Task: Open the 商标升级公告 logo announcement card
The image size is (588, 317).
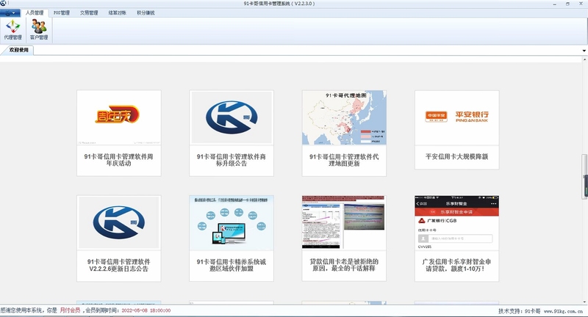Action: coord(232,133)
